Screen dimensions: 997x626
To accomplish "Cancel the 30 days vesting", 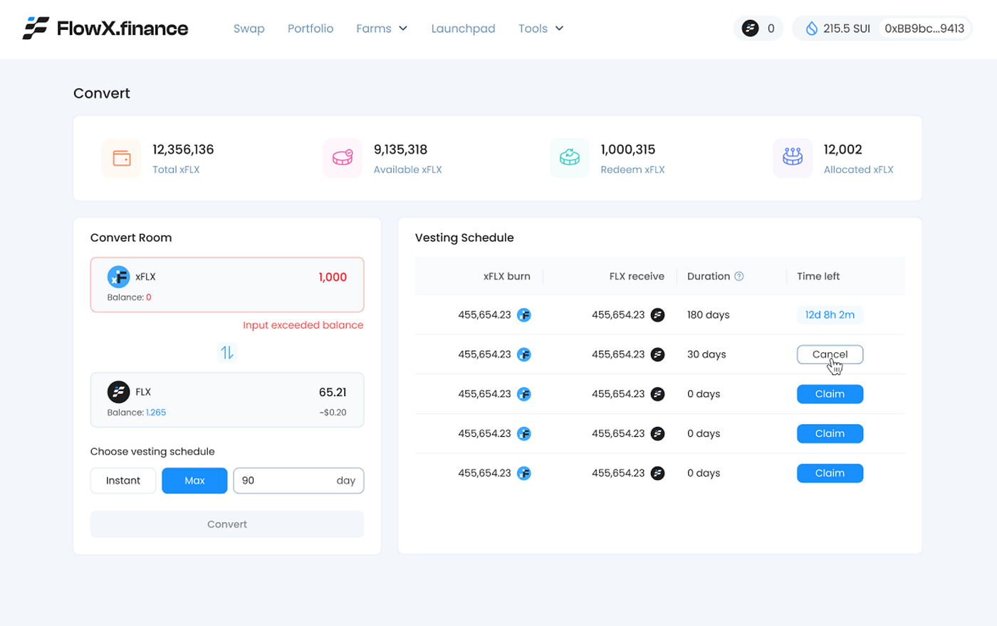I will (830, 354).
